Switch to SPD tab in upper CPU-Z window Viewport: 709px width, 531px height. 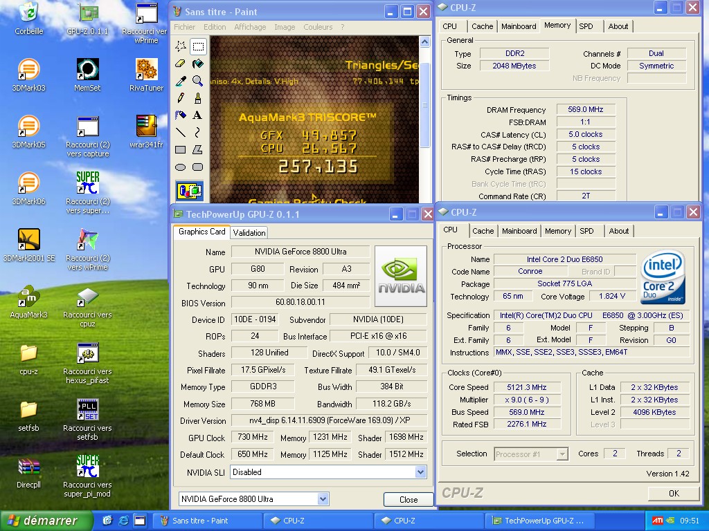click(586, 26)
